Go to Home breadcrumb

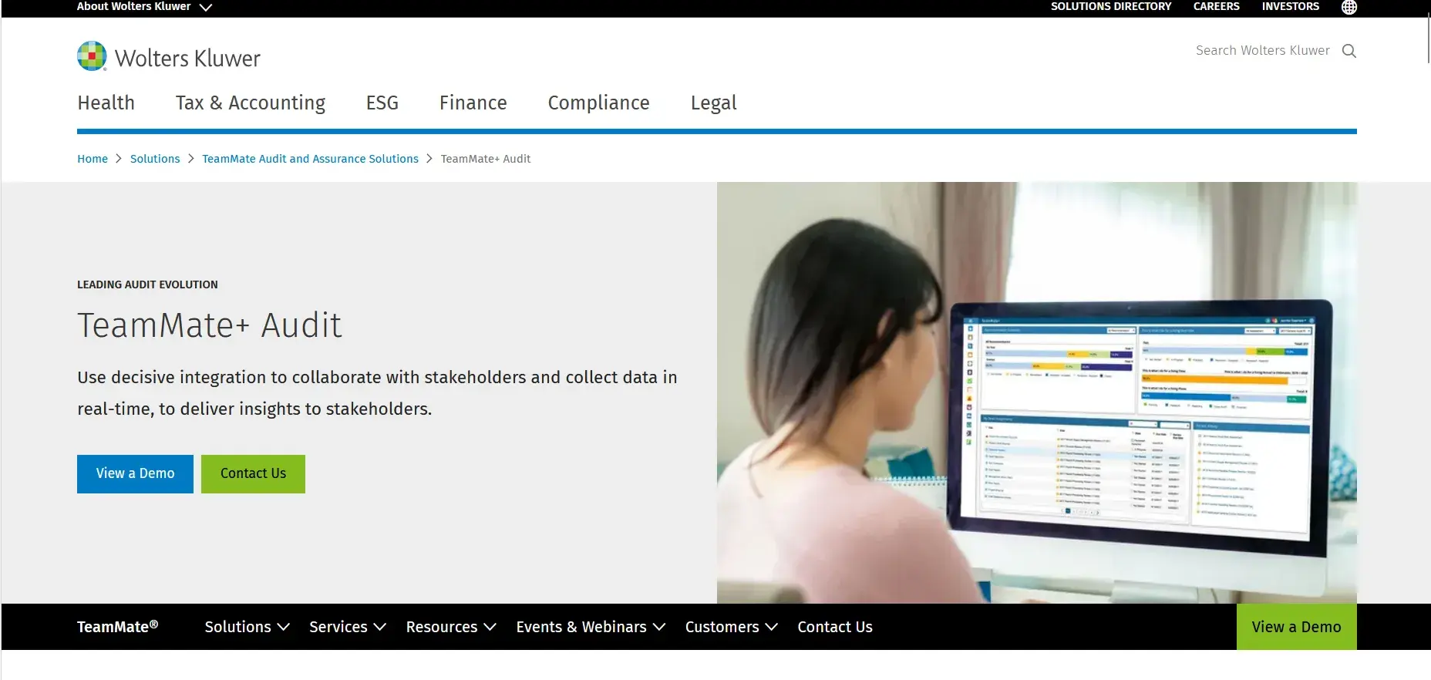(93, 159)
